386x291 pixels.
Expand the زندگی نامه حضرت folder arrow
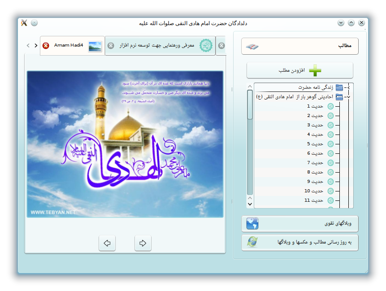349,87
